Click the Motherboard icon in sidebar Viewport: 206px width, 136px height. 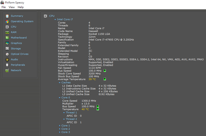tap(7, 38)
